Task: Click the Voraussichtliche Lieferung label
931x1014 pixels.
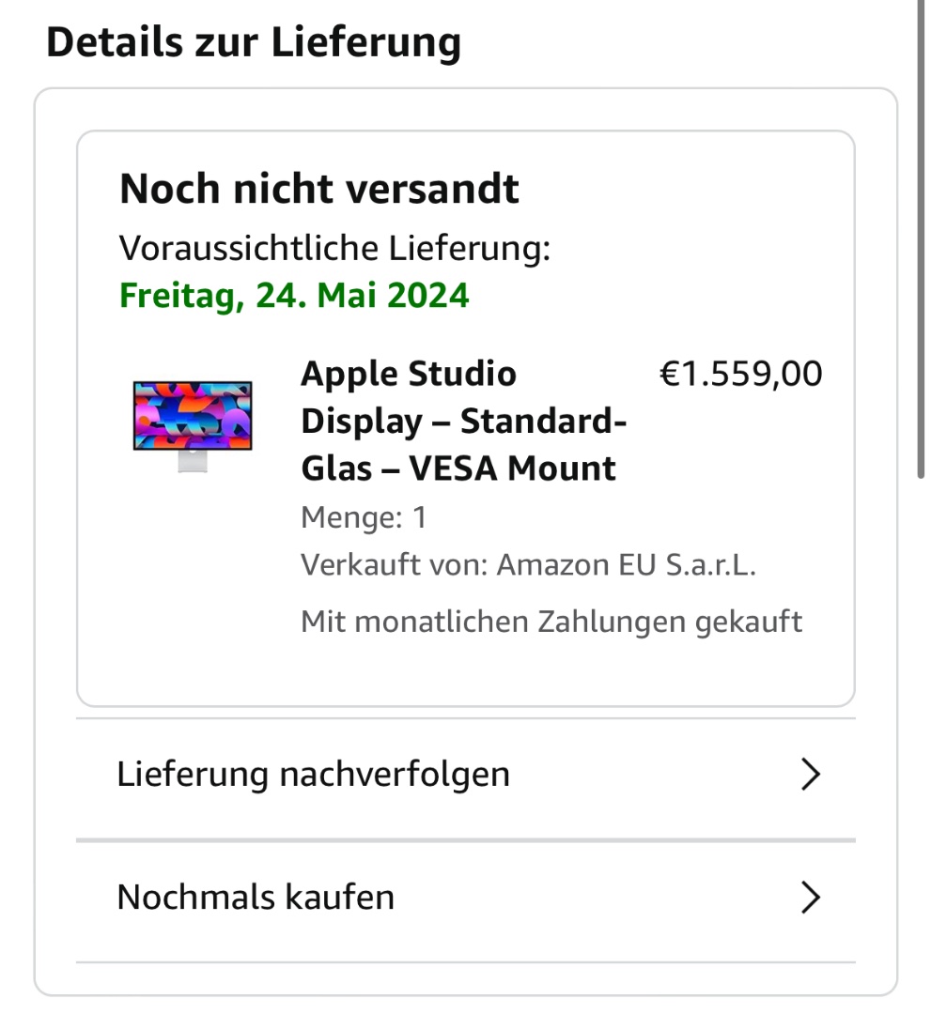Action: tap(334, 248)
